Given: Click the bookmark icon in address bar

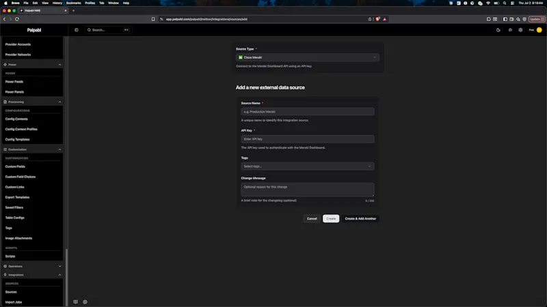Looking at the screenshot, I should pos(153,19).
